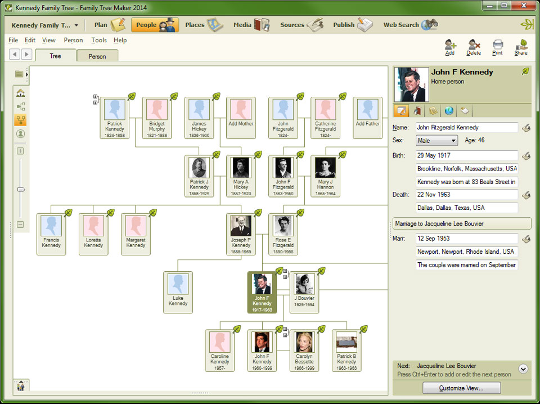
Task: Select Rose E Fitzgerald in the tree
Action: pyautogui.click(x=283, y=234)
